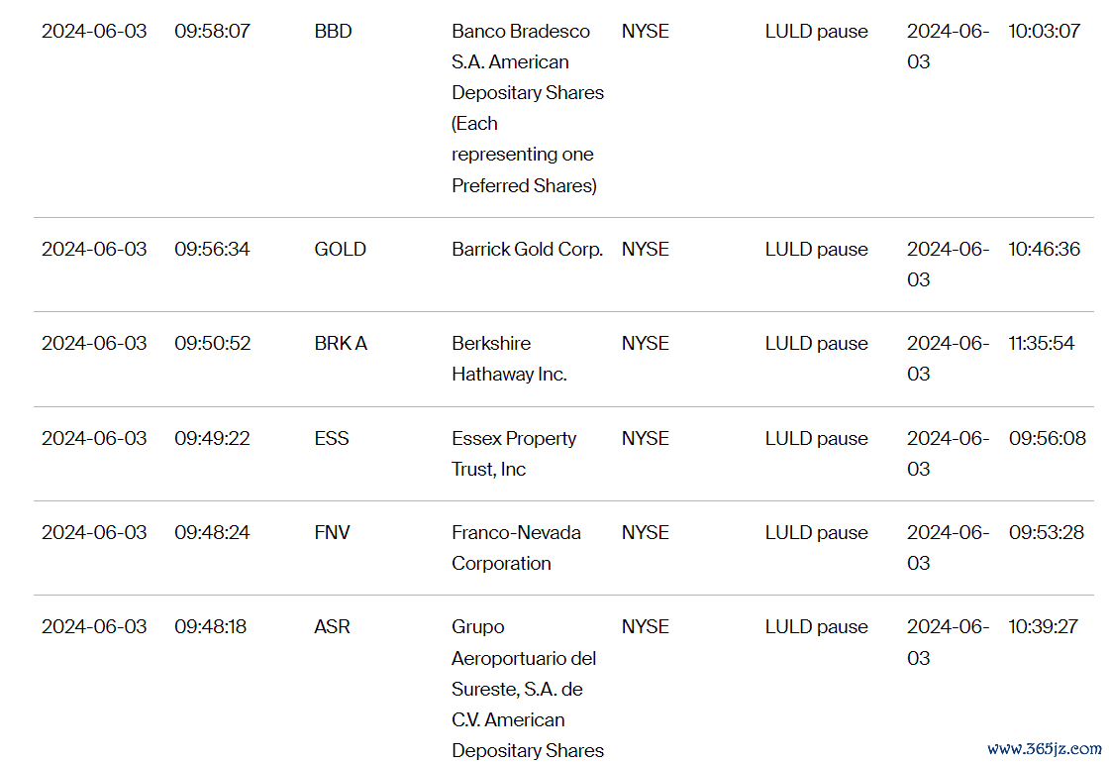The image size is (1109, 764).
Task: Select Barrick Gold Corp. name
Action: point(527,250)
